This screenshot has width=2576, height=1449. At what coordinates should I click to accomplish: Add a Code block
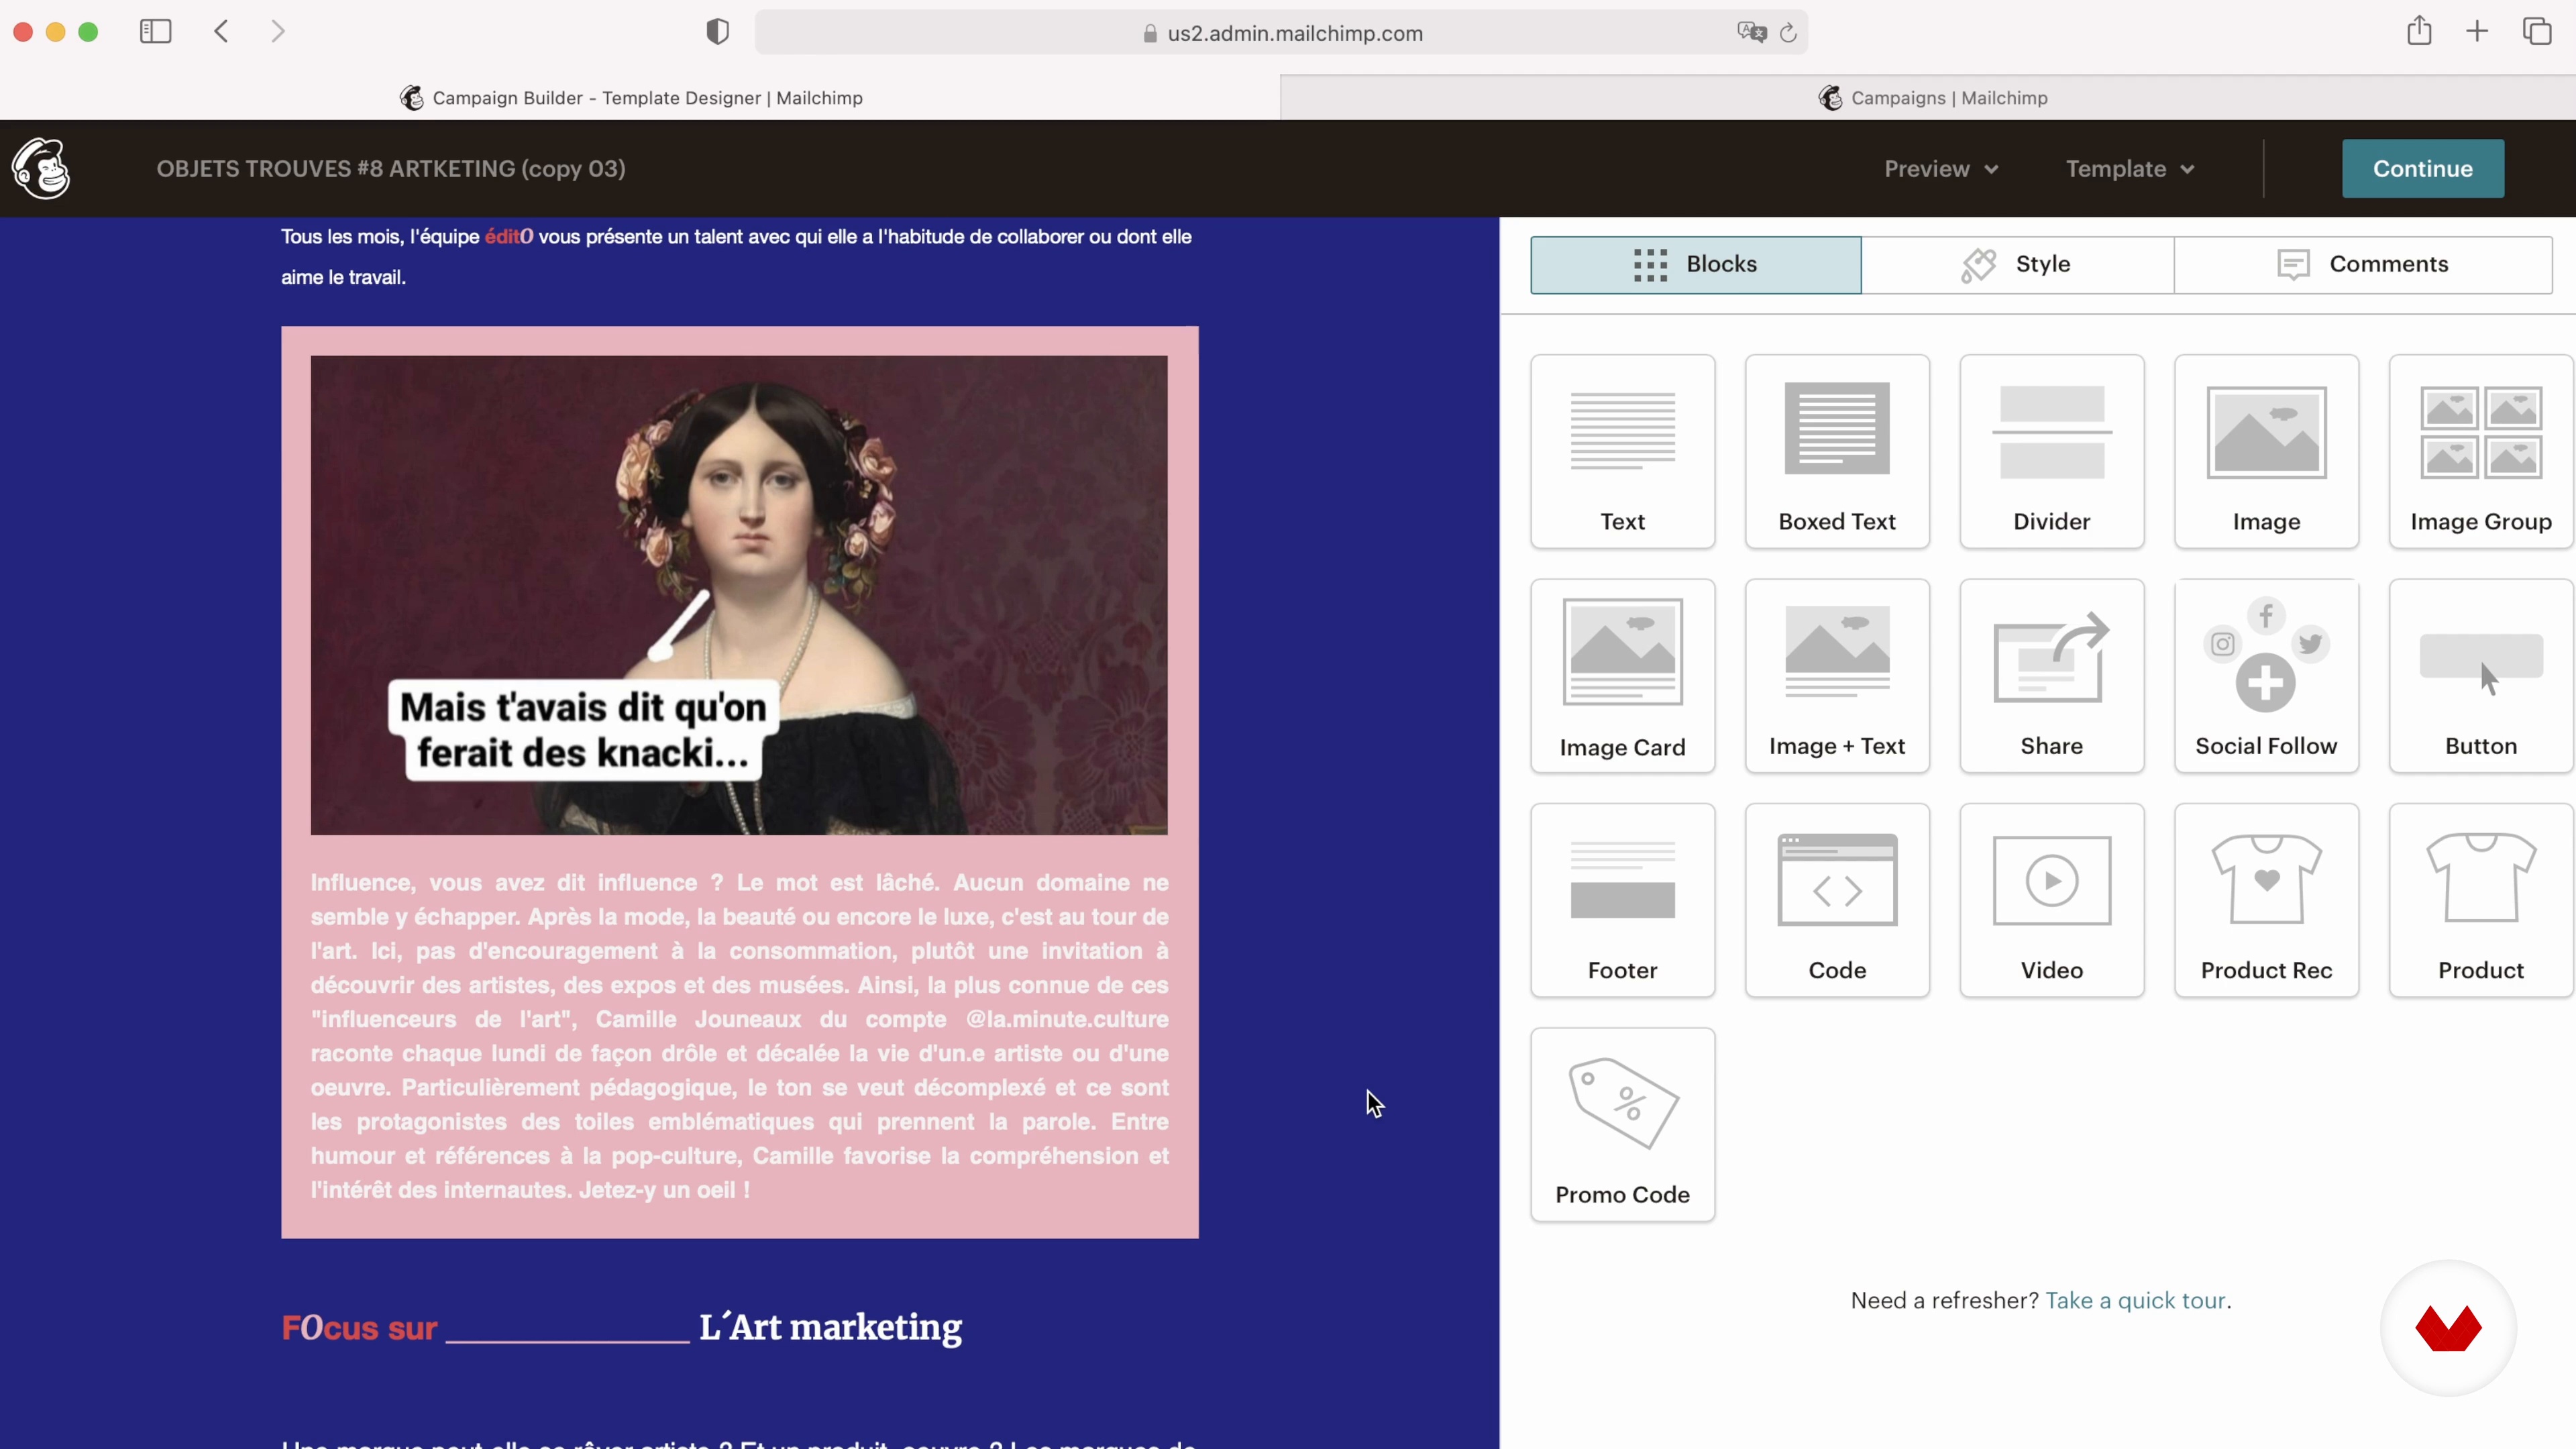coord(1837,900)
